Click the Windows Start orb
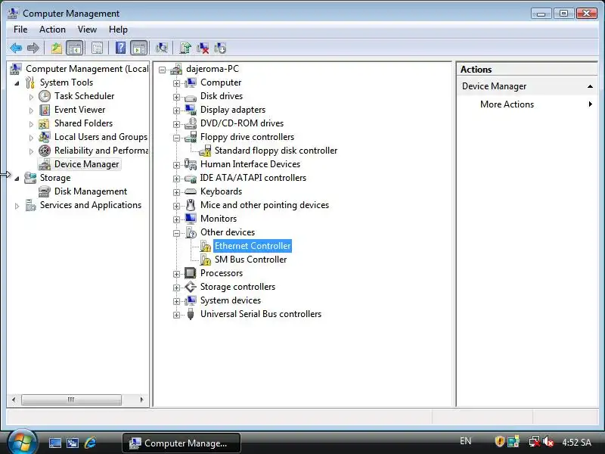 (21, 442)
